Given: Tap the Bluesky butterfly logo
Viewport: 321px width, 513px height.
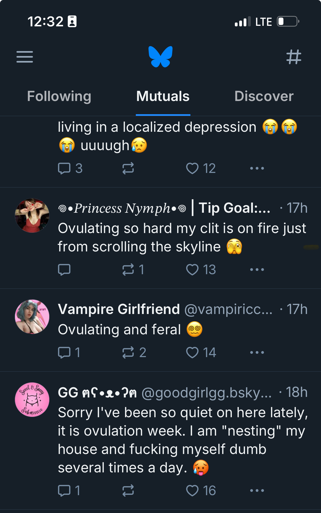Looking at the screenshot, I should click(161, 57).
